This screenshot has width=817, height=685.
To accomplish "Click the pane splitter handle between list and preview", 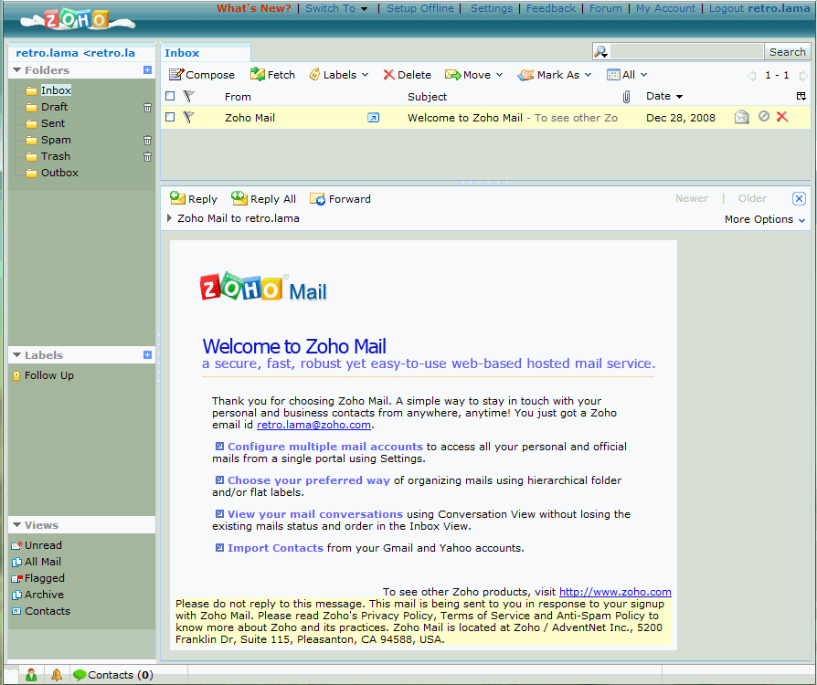I will [485, 183].
